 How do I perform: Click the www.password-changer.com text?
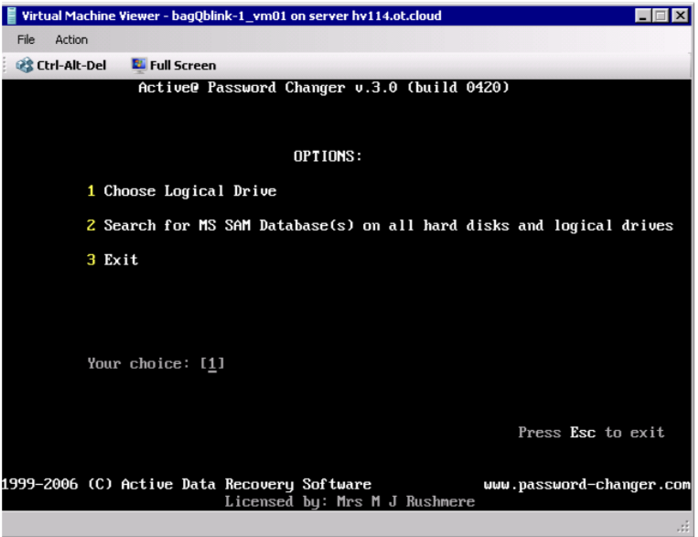(x=586, y=485)
